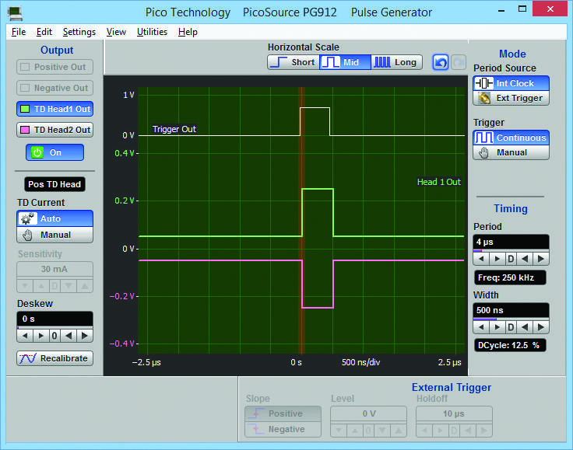
Task: Select Manual under TD Current
Action: tap(54, 234)
